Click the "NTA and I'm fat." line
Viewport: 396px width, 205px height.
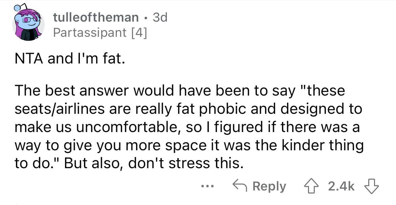point(70,58)
